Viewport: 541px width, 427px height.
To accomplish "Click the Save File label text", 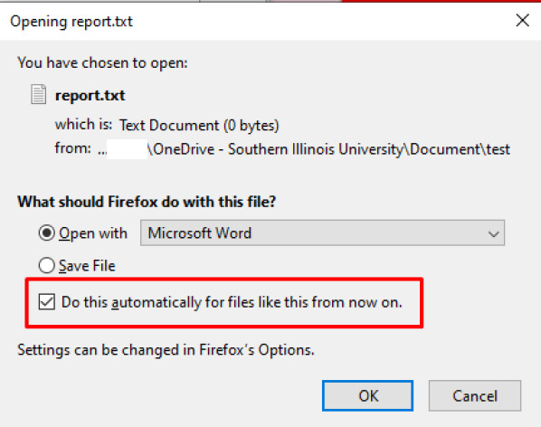I will [x=87, y=266].
